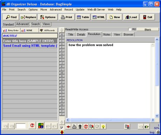
Task: Jump to letter A in index
Action: tap(62, 35)
